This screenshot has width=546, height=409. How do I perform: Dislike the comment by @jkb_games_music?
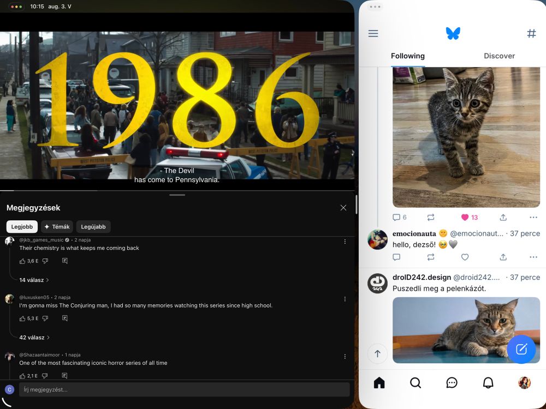45,261
